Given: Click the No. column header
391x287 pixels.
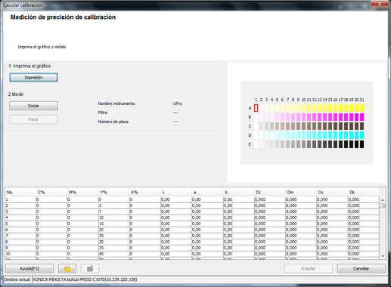Looking at the screenshot, I should pyautogui.click(x=20, y=193).
